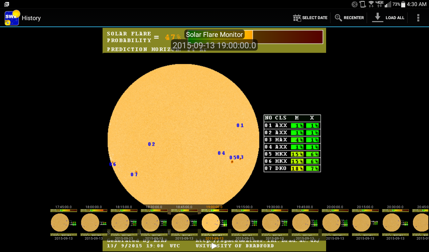Viewport: 429px width, 252px height.
Task: Open the three-dot overflow menu
Action: [418, 18]
